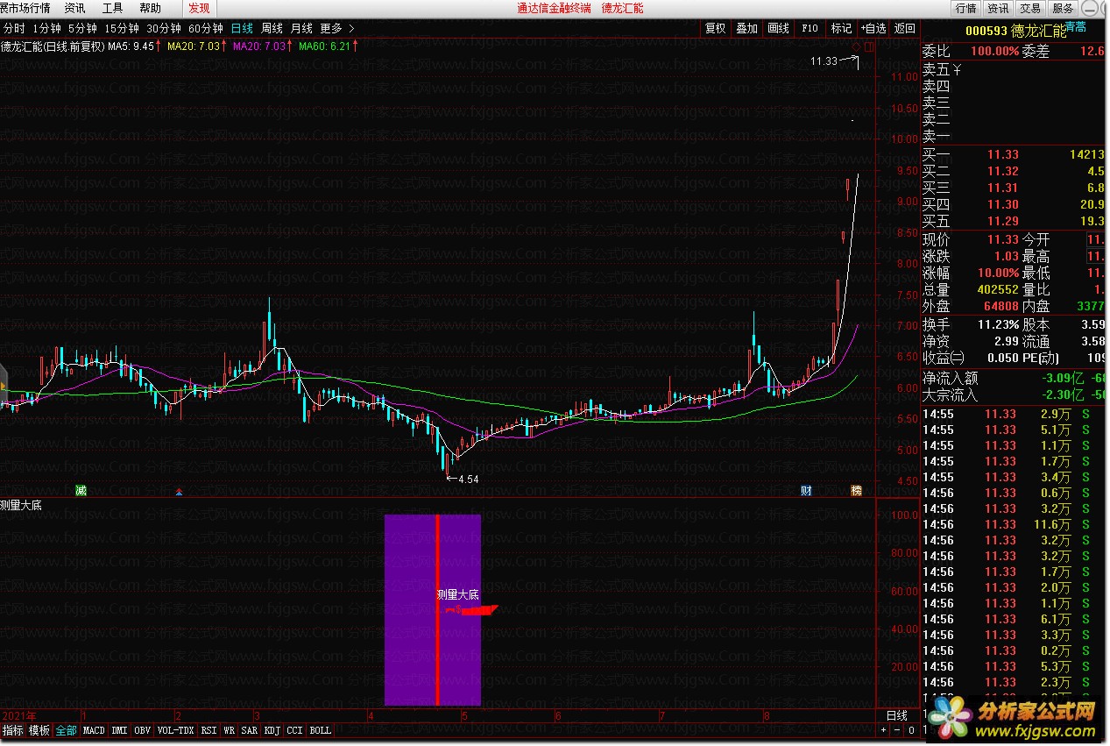Open the 资讯 menu in top menu bar
1110x746 pixels.
click(x=75, y=8)
